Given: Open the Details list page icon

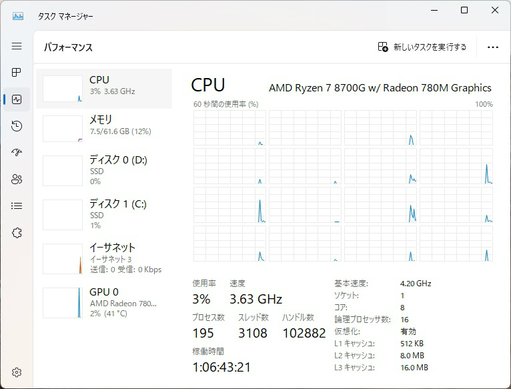Looking at the screenshot, I should coord(17,206).
